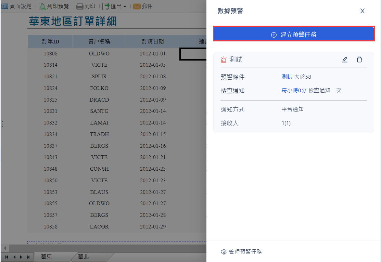Edit the 測試 alert with pencil icon

pos(345,60)
